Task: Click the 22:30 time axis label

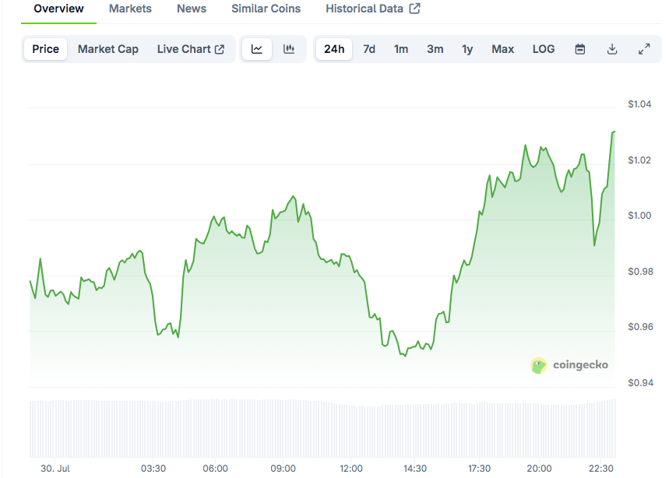Action: pos(600,468)
